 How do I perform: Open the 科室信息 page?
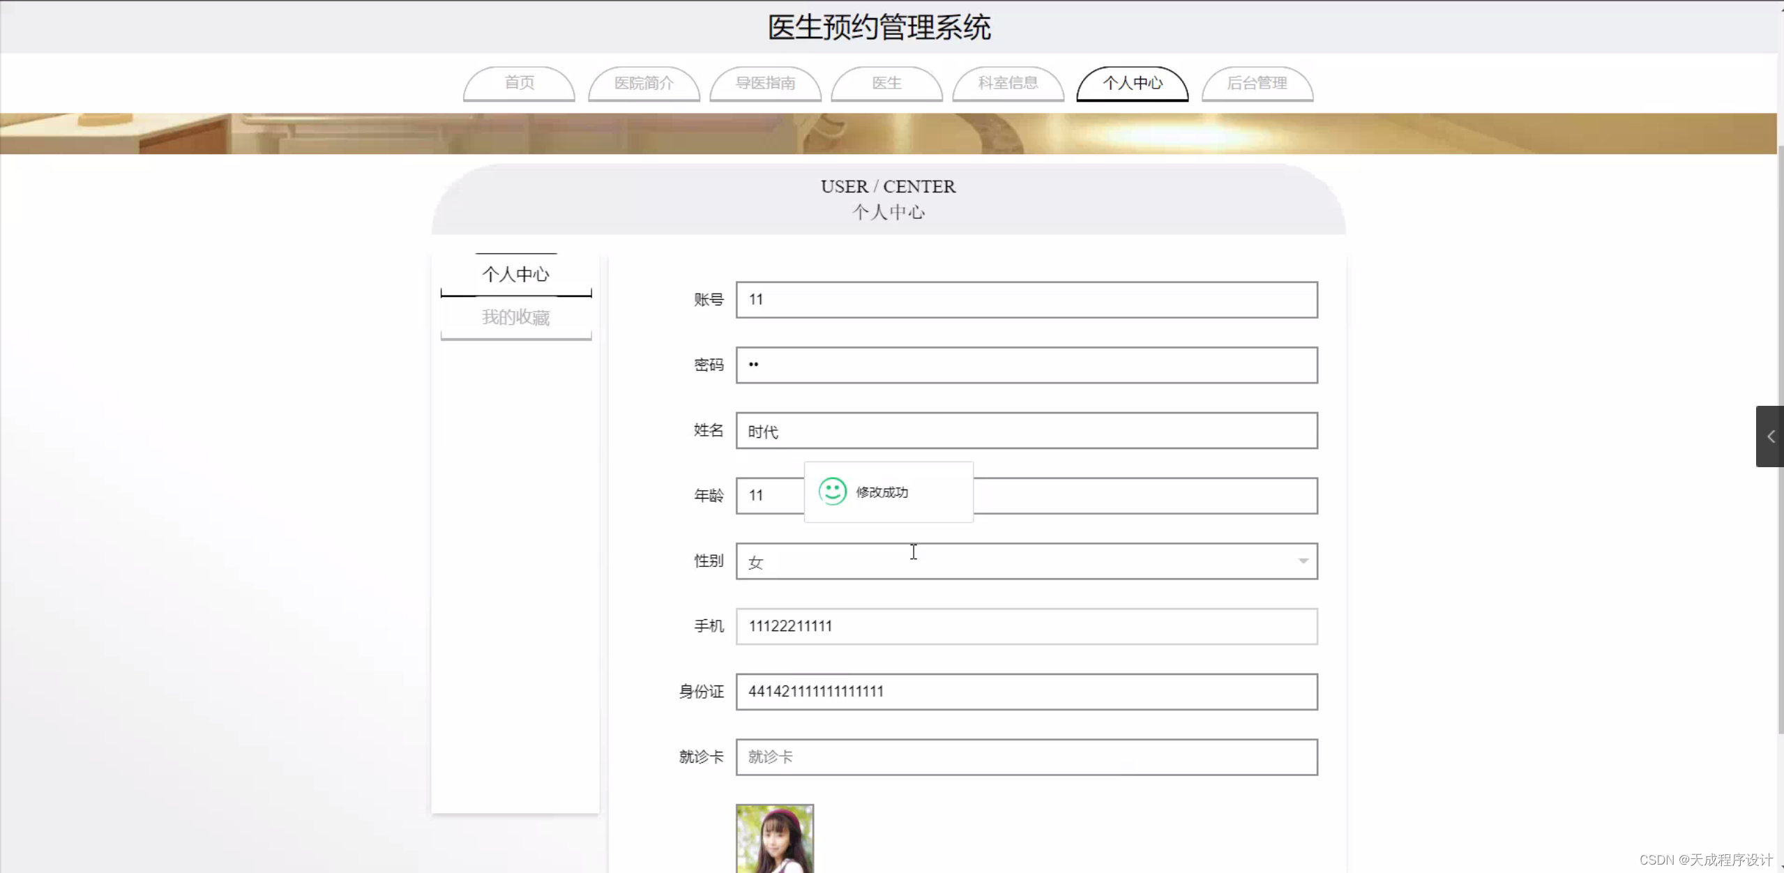click(1007, 83)
